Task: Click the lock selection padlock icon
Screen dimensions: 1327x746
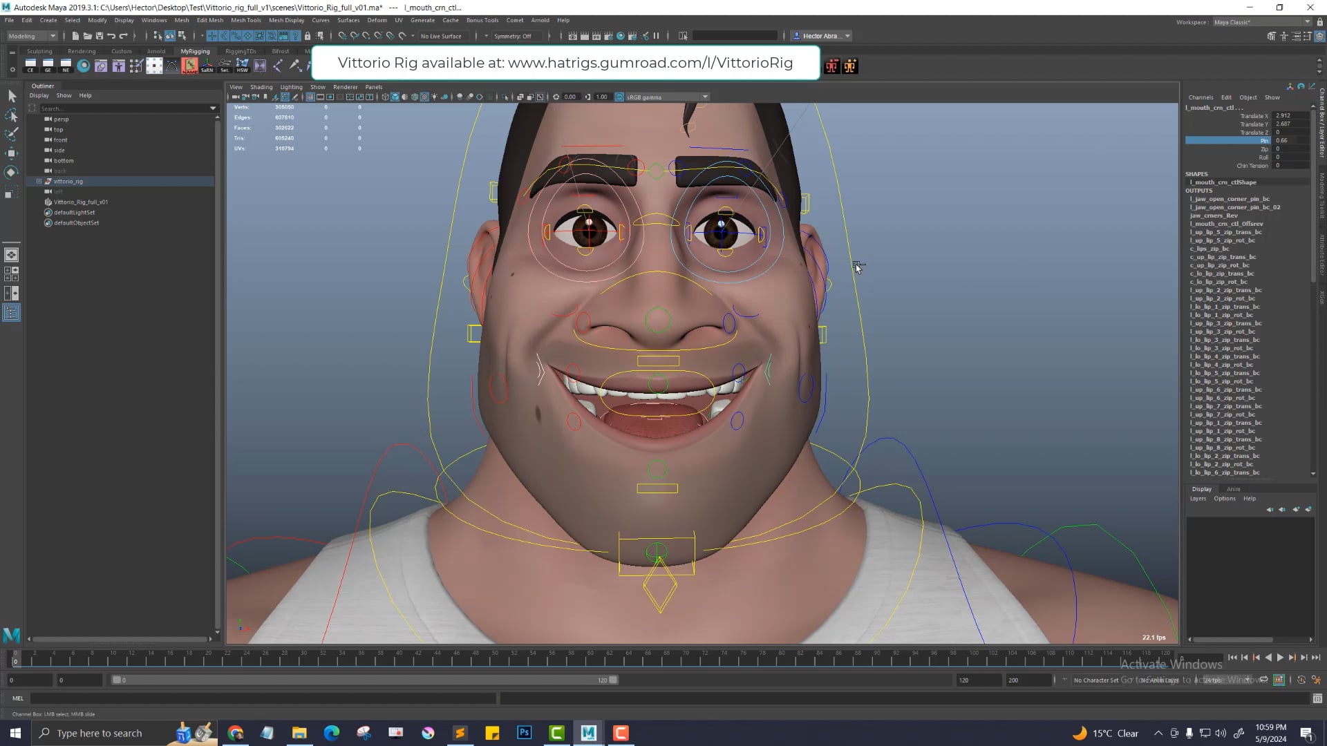Action: (x=308, y=36)
